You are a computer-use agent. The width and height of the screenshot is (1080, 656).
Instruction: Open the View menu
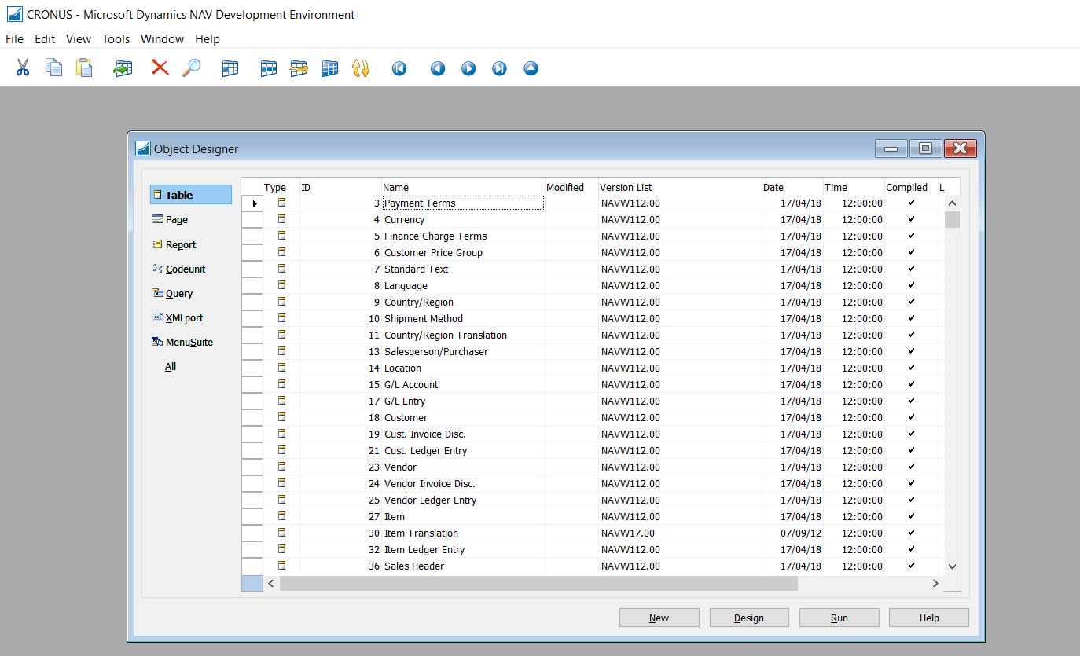pos(79,38)
